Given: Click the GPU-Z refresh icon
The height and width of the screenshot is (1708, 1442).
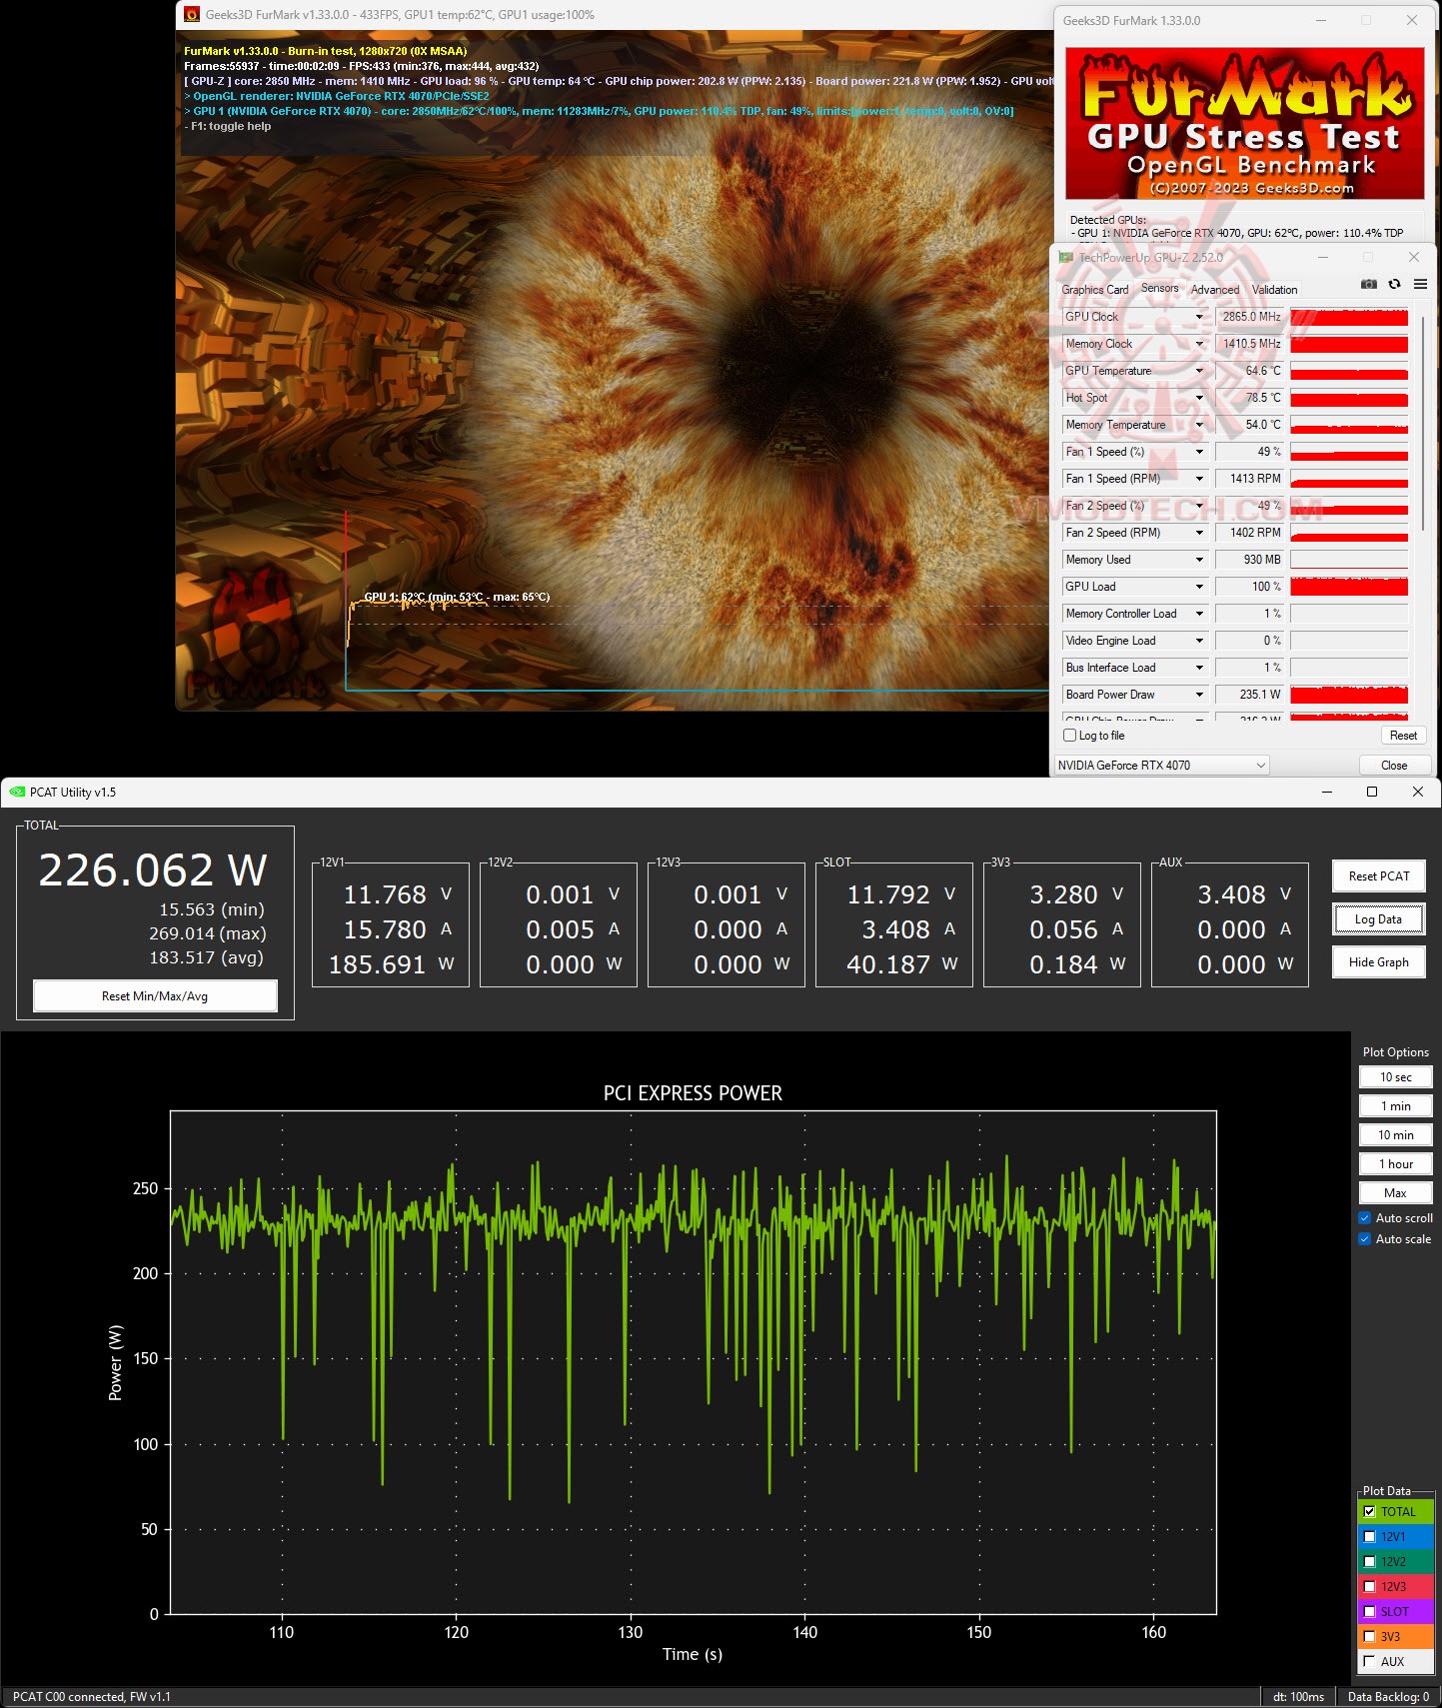Looking at the screenshot, I should click(1394, 285).
